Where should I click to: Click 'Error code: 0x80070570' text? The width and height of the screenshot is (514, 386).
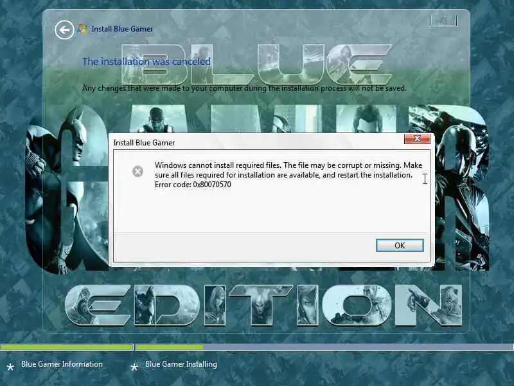pos(193,185)
